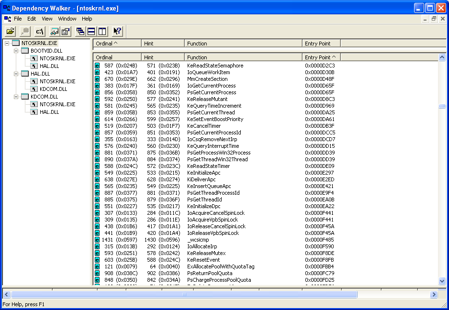449x310 pixels.
Task: Click entry point value 0x0000E421
Action: point(319,186)
